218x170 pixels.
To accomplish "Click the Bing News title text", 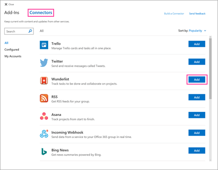I will [x=60, y=150].
